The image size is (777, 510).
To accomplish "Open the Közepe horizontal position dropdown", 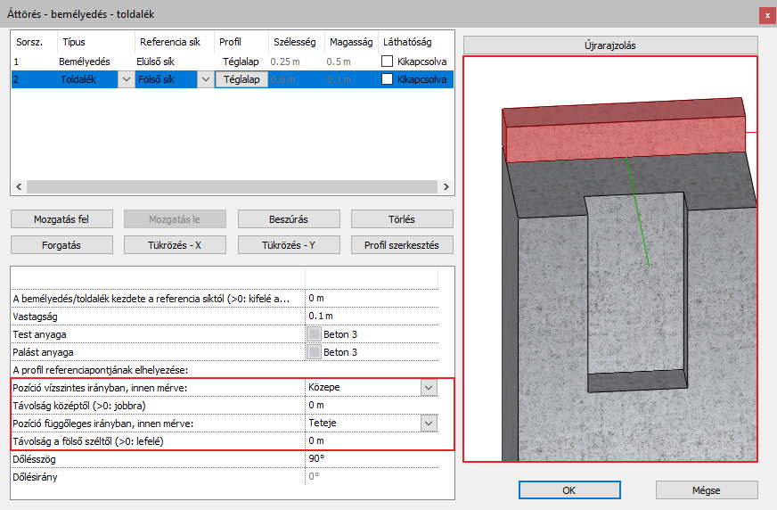I will click(x=429, y=388).
